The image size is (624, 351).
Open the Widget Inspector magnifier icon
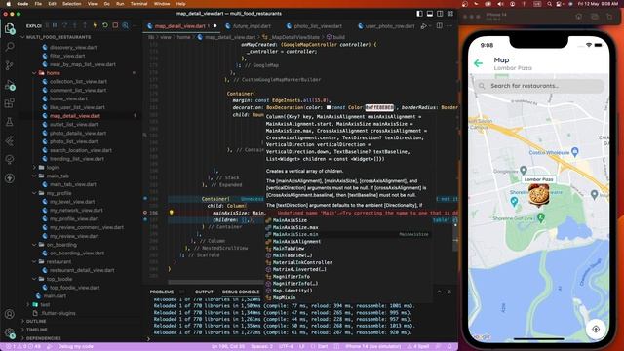pyautogui.click(x=126, y=26)
